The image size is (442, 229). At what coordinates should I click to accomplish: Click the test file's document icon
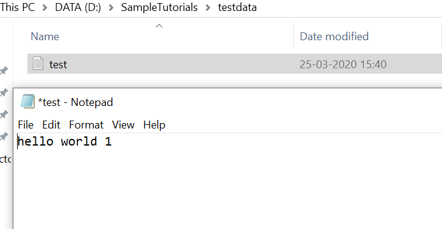coord(38,63)
